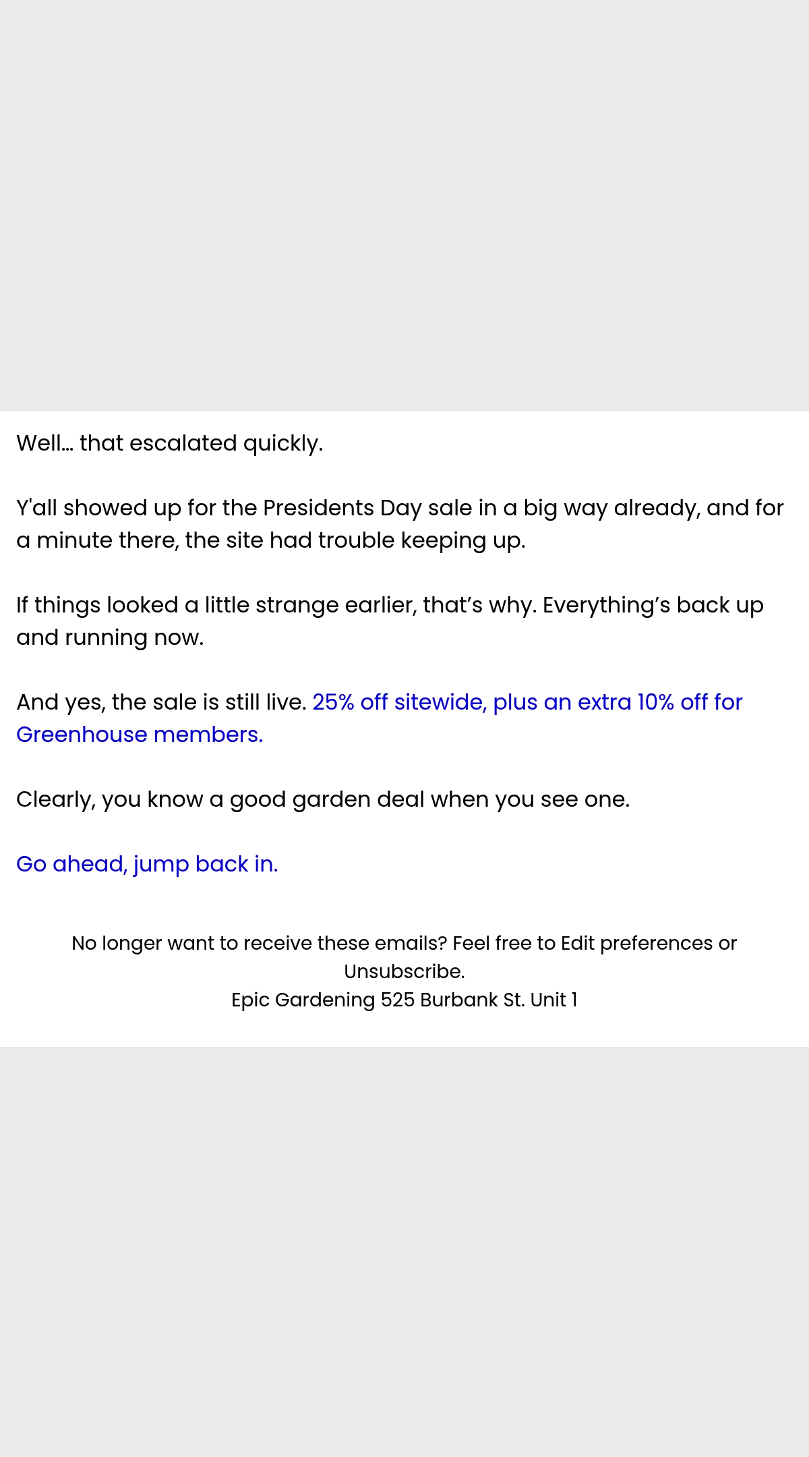Click the 'If things looked a little strange' paragraph
Screen dimensions: 809x1457
pyautogui.click(x=390, y=621)
